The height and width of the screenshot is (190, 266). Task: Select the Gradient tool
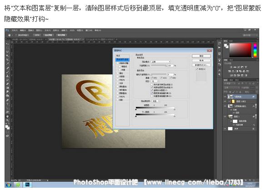pyautogui.click(x=7, y=87)
